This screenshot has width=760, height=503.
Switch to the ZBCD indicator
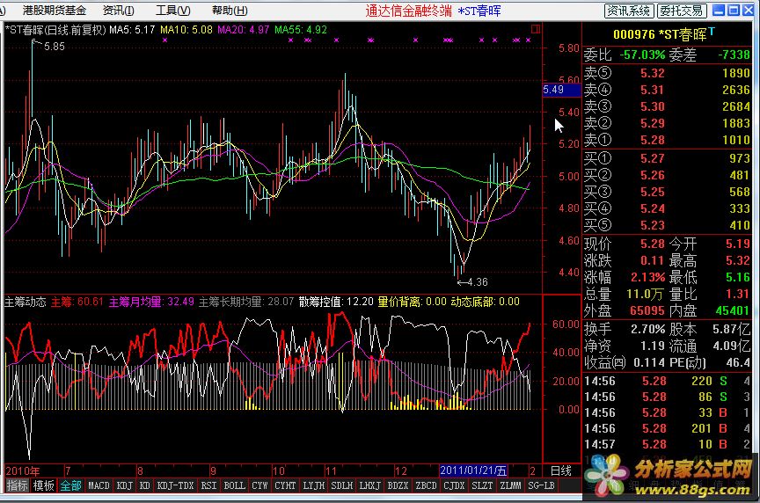point(426,485)
